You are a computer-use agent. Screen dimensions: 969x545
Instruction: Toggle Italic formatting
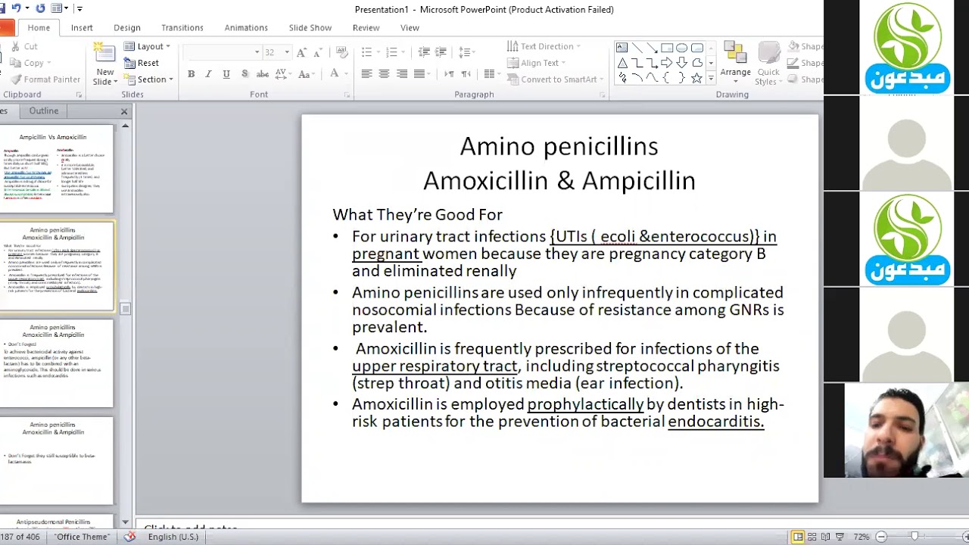[208, 74]
